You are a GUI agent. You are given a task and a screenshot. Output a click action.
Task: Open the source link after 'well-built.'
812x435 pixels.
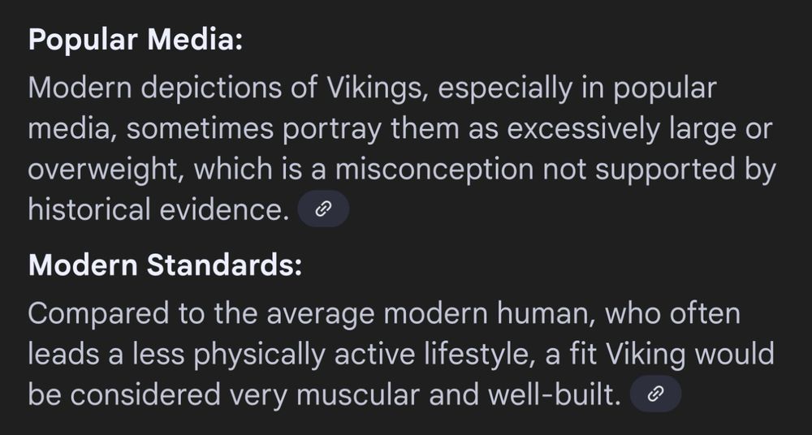[x=655, y=394]
